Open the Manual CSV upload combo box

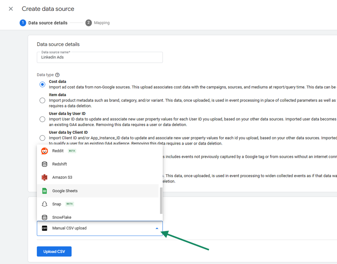(x=100, y=228)
